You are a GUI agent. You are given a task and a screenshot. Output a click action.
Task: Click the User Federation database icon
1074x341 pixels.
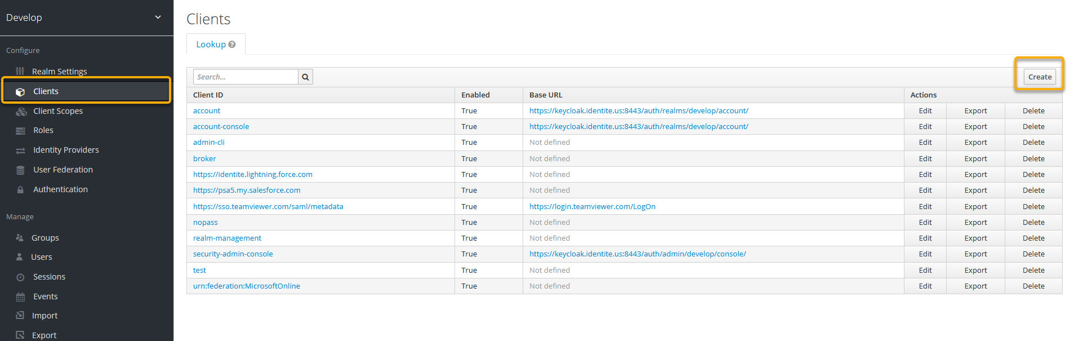pyautogui.click(x=20, y=170)
